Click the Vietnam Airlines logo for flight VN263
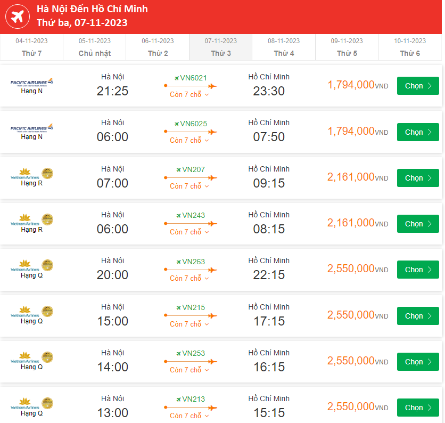 (32, 265)
